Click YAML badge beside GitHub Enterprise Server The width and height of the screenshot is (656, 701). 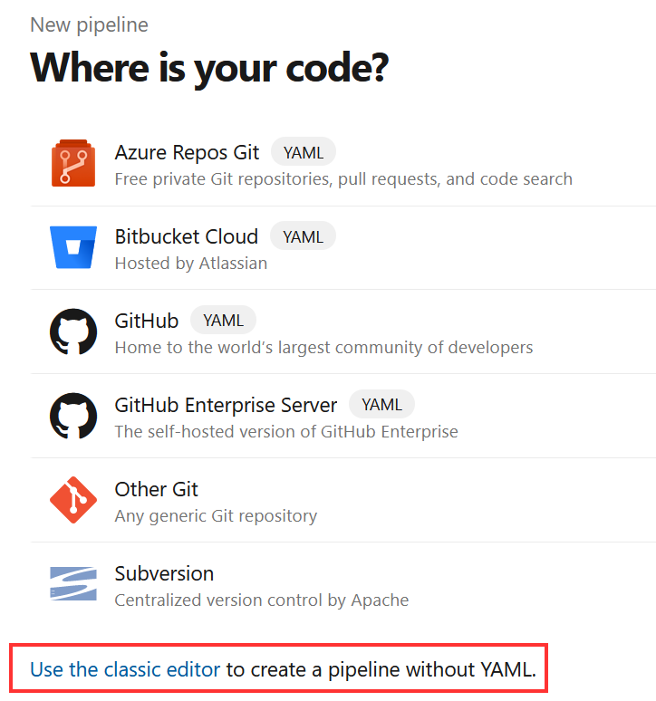click(381, 404)
